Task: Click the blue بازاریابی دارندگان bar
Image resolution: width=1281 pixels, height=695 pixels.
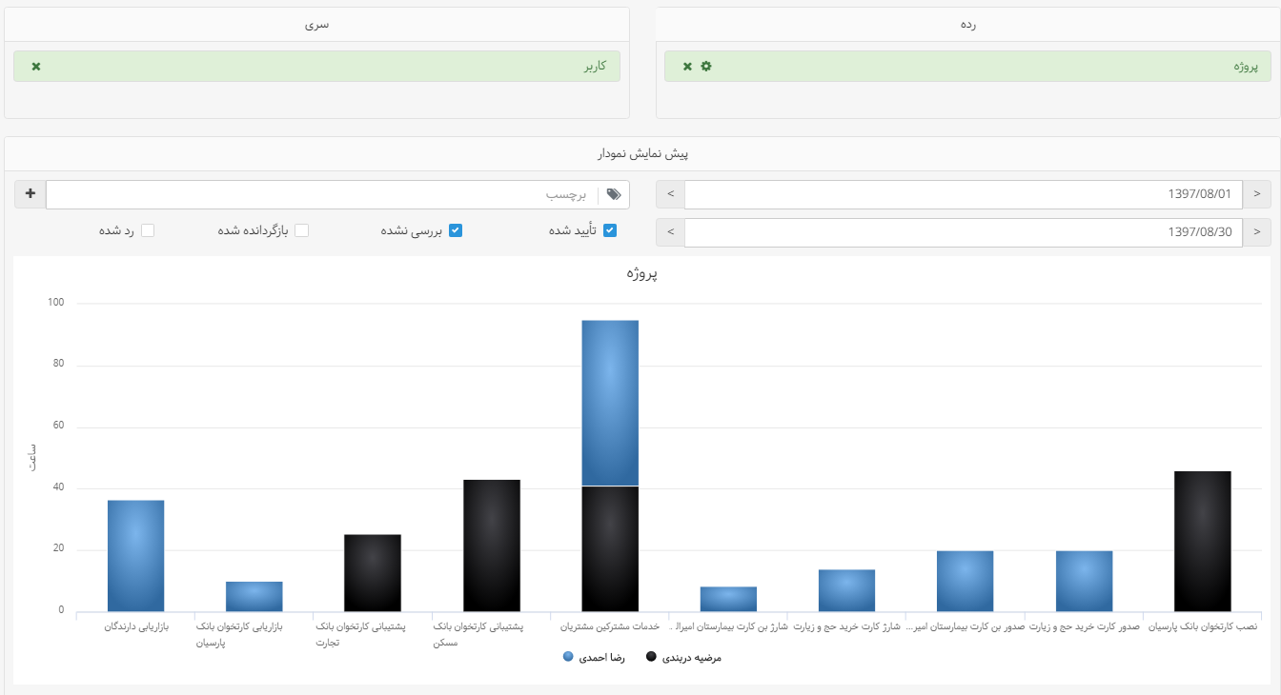Action: [135, 555]
